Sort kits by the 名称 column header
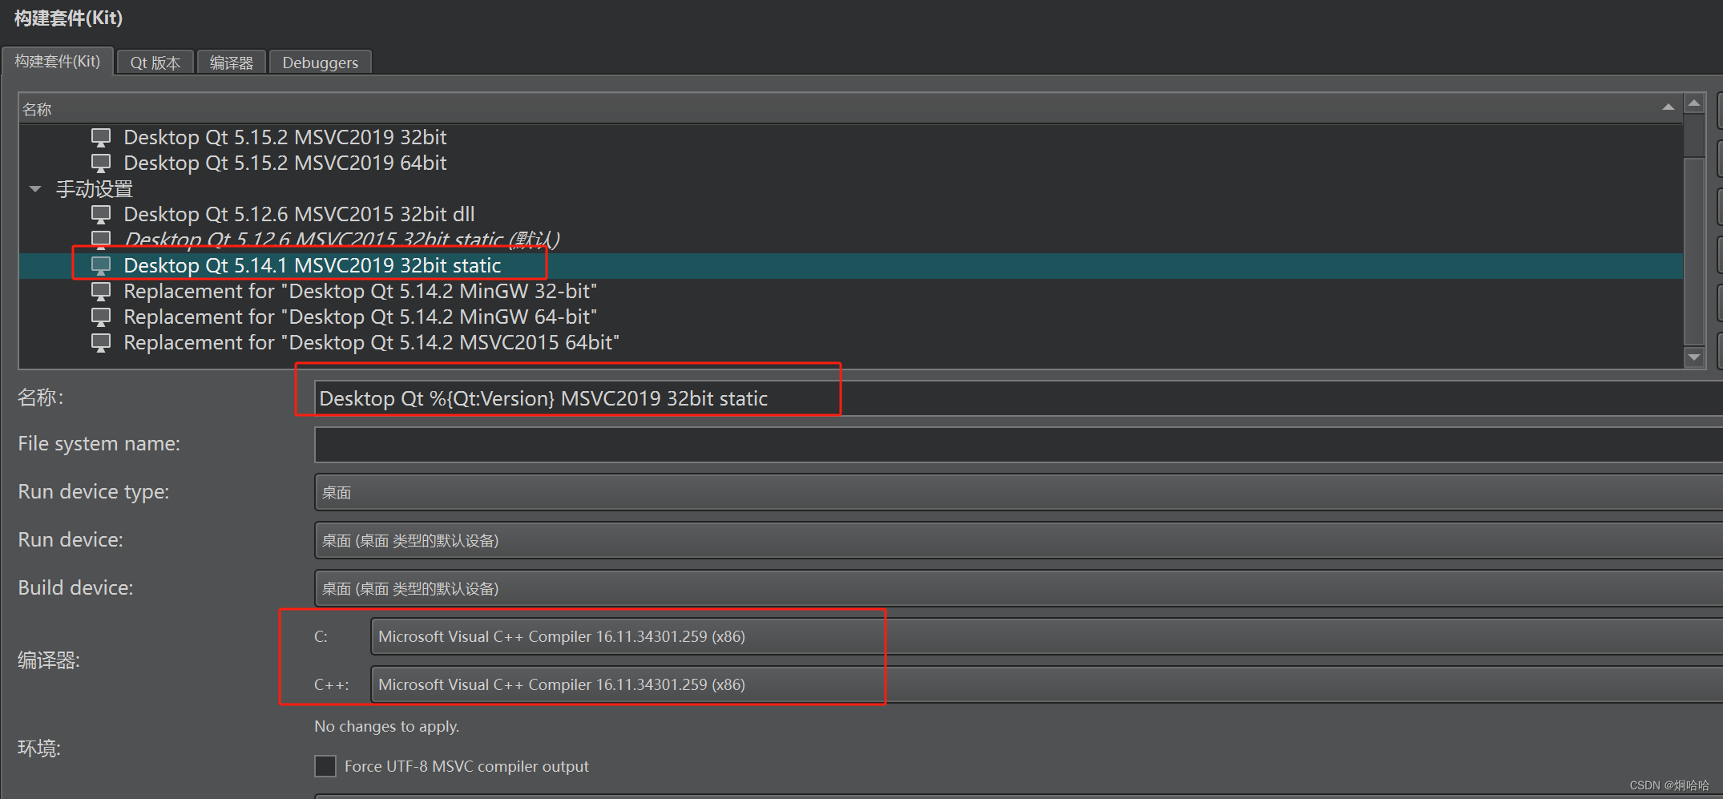The image size is (1723, 799). [x=850, y=109]
